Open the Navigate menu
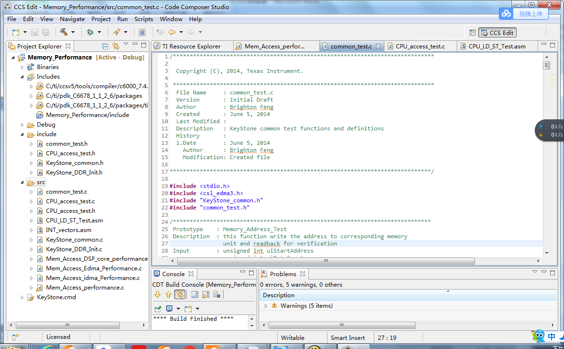 point(72,19)
